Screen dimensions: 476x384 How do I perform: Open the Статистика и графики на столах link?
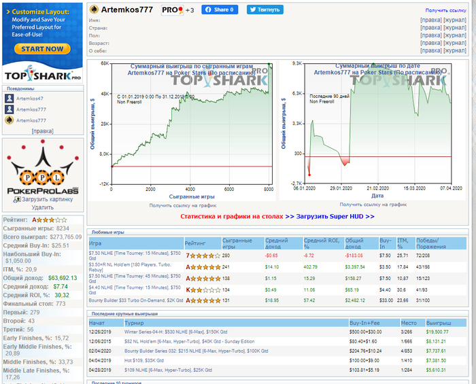pyautogui.click(x=232, y=217)
